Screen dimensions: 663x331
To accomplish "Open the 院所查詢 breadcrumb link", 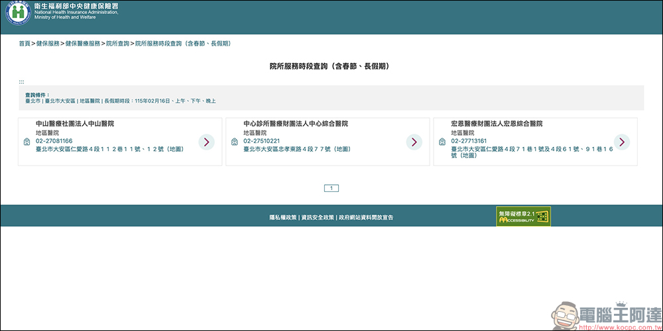I will click(x=117, y=44).
